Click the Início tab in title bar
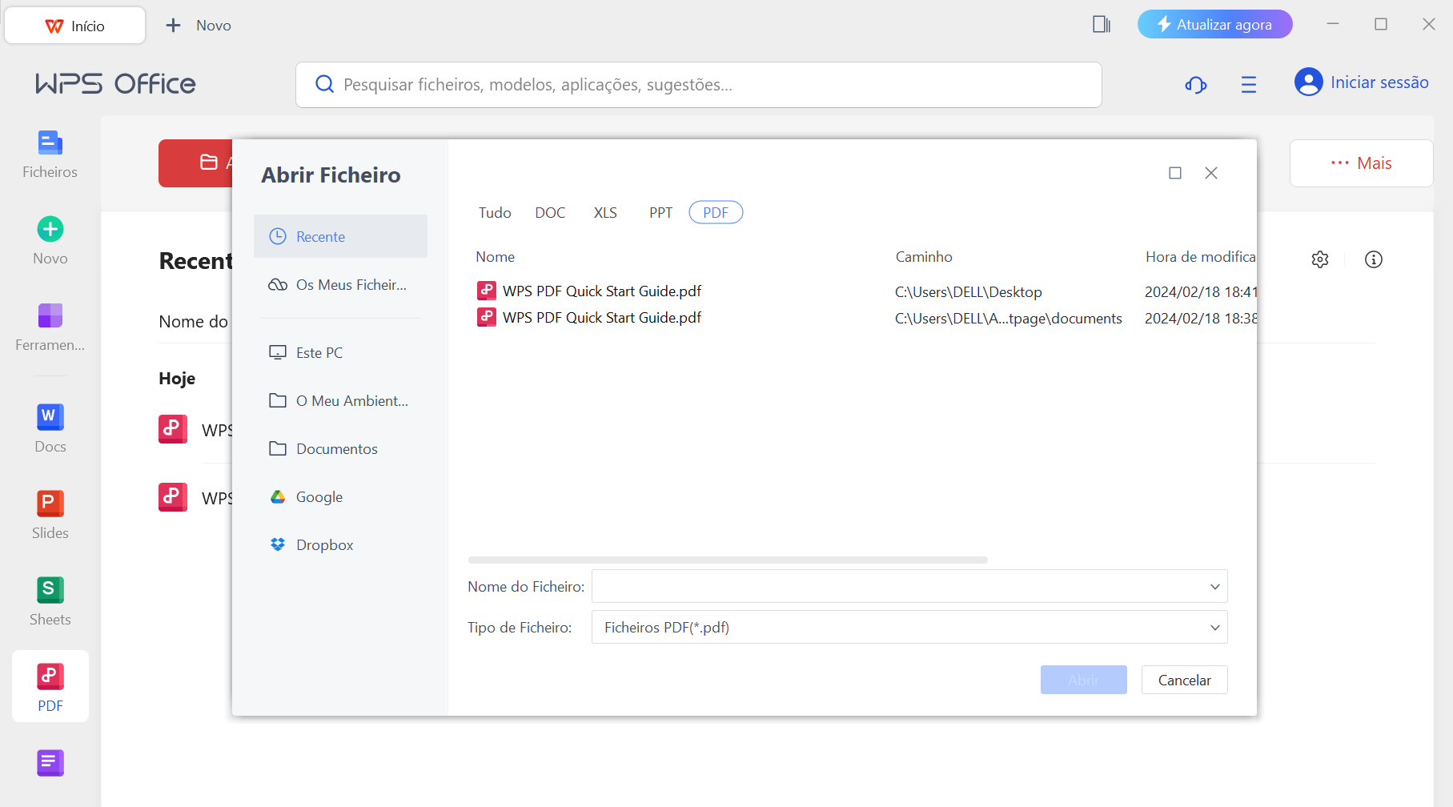Viewport: 1453px width, 807px height. click(75, 26)
